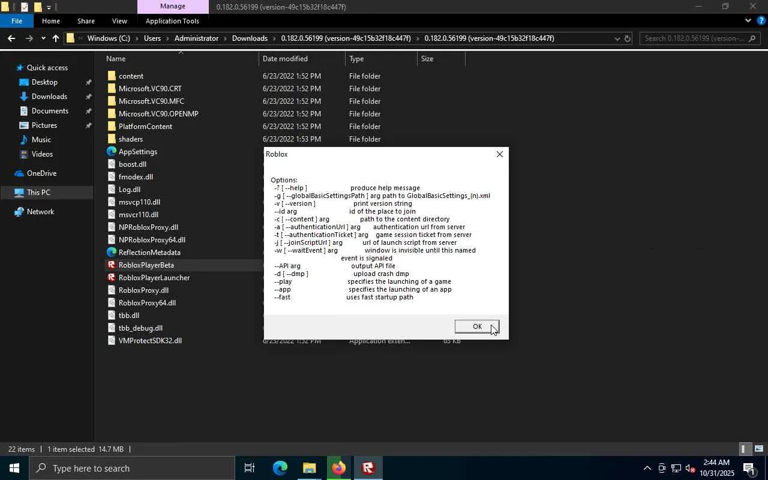Navigate to Administrator in the address bar

(197, 38)
